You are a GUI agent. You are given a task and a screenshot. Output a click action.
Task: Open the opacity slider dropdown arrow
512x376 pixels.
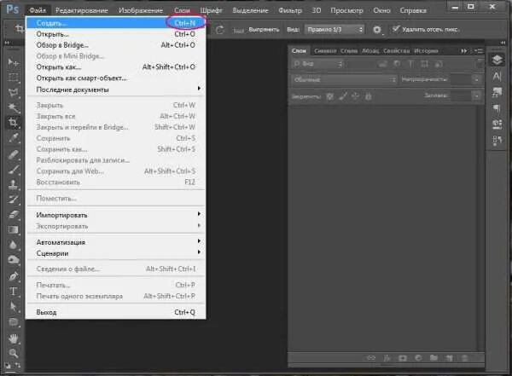477,79
